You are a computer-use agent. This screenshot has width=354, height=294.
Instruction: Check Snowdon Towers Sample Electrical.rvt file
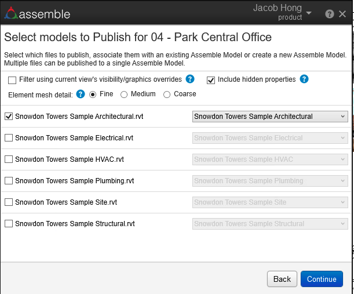pos(9,138)
